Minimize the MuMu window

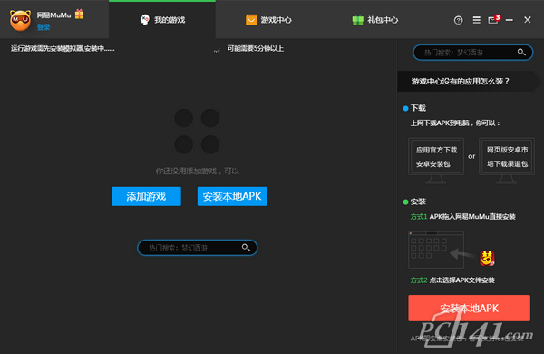click(x=510, y=20)
